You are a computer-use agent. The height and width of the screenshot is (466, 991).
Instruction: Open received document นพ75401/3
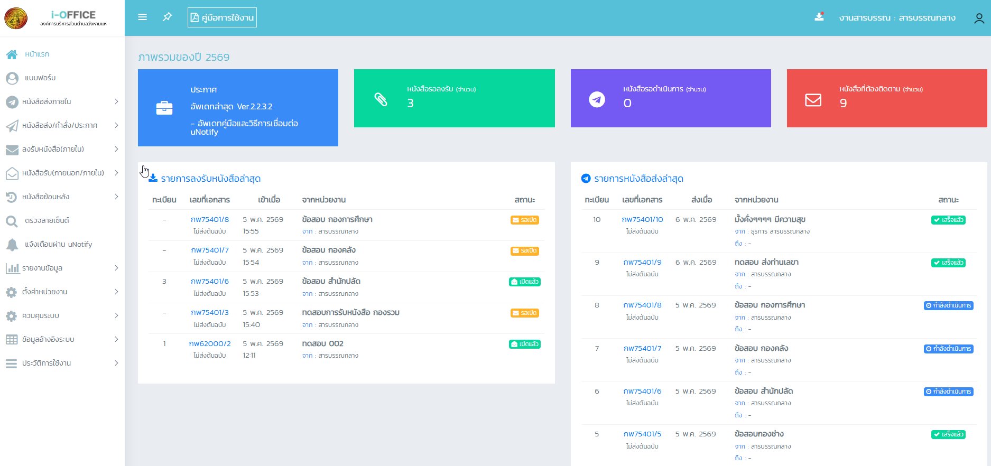(x=210, y=312)
